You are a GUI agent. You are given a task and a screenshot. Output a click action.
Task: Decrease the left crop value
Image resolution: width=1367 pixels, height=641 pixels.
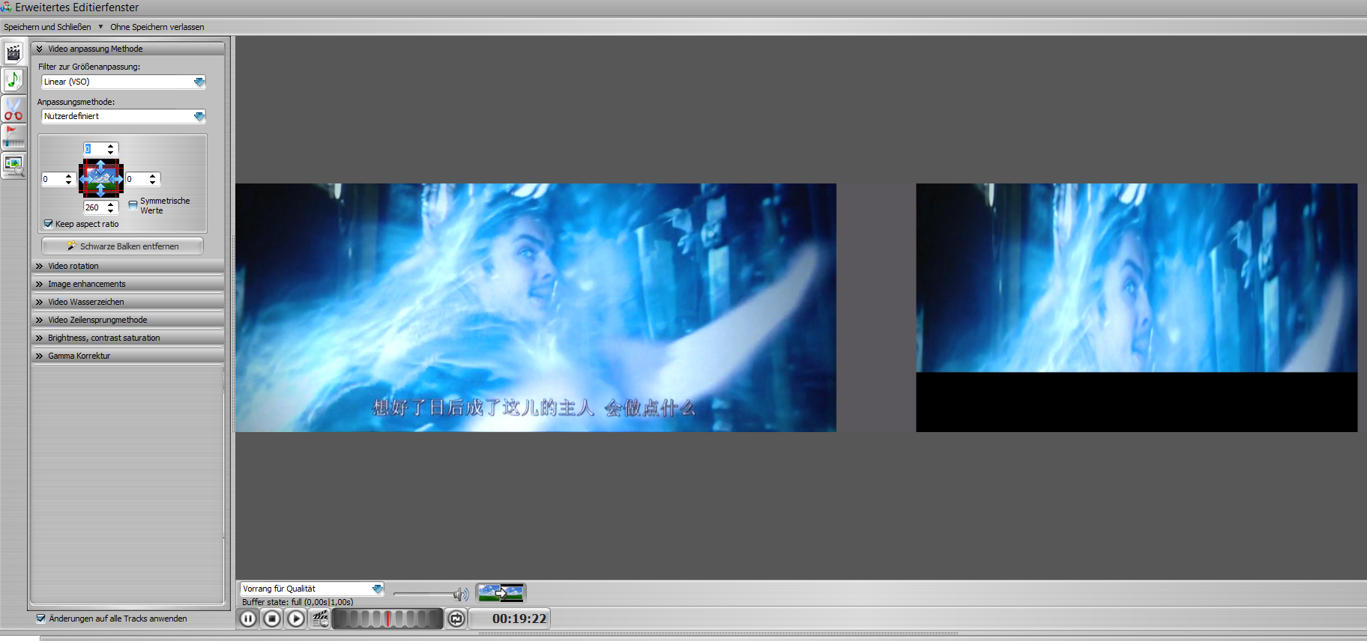click(x=69, y=182)
